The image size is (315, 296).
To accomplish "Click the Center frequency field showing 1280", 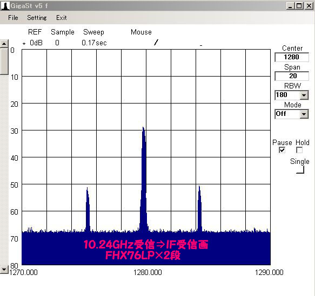I will [x=291, y=57].
